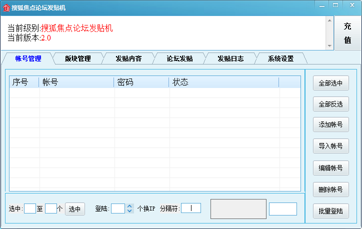Sort by the 序号 column header
Viewport: 362px width, 229px height.
(x=24, y=82)
